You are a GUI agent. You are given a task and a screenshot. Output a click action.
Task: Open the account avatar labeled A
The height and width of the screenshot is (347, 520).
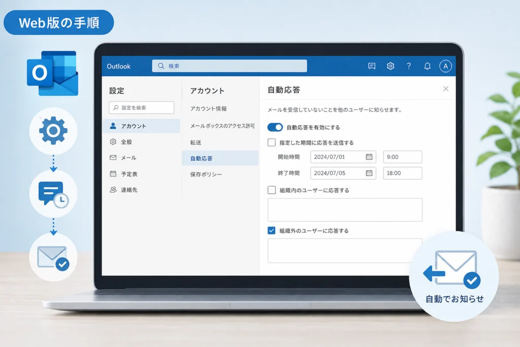(x=446, y=66)
